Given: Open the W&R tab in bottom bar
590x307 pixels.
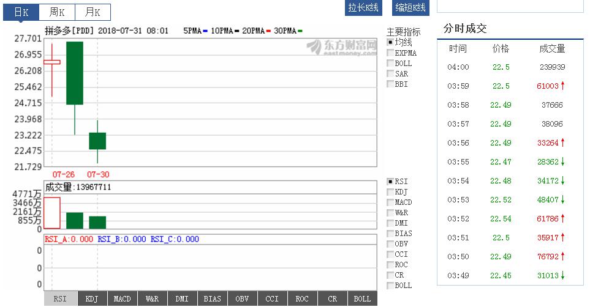Looking at the screenshot, I should pos(152,298).
